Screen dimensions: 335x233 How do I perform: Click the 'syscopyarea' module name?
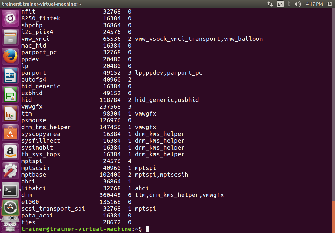tap(41, 134)
